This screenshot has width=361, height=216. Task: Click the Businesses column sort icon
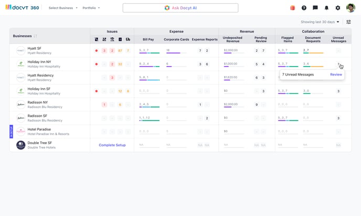(35, 36)
